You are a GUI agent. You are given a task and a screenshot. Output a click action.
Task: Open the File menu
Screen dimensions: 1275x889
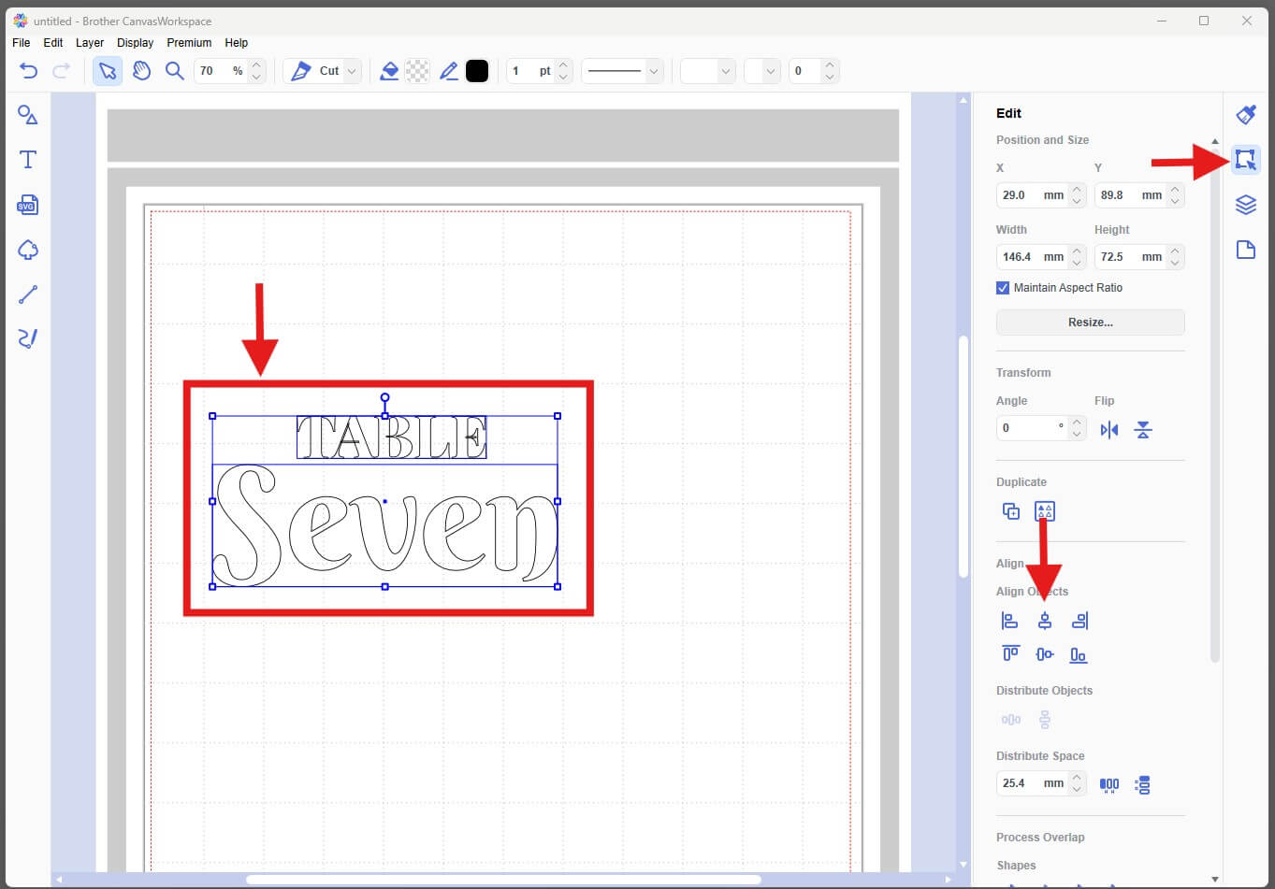[x=22, y=43]
